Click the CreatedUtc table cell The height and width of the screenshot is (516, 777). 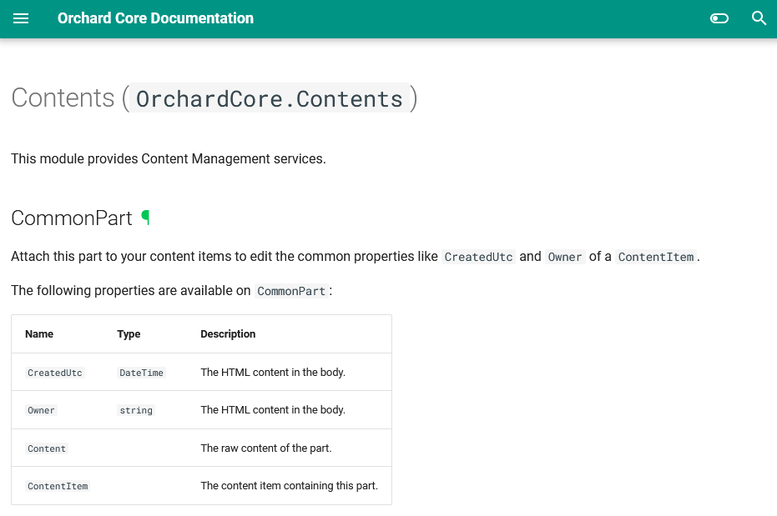55,373
